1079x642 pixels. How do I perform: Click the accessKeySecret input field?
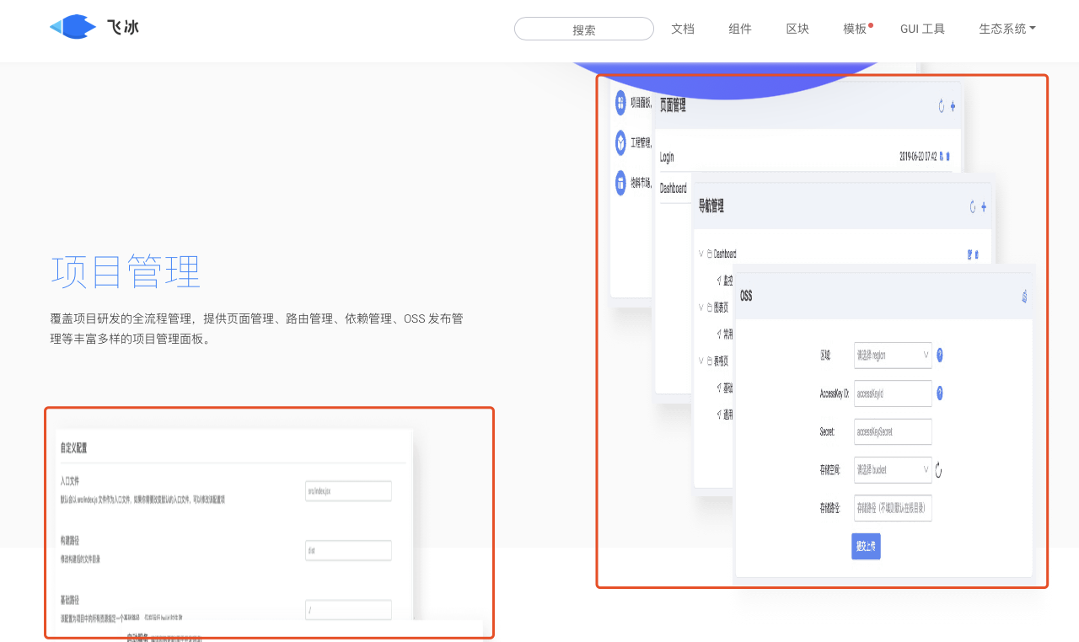[893, 431]
